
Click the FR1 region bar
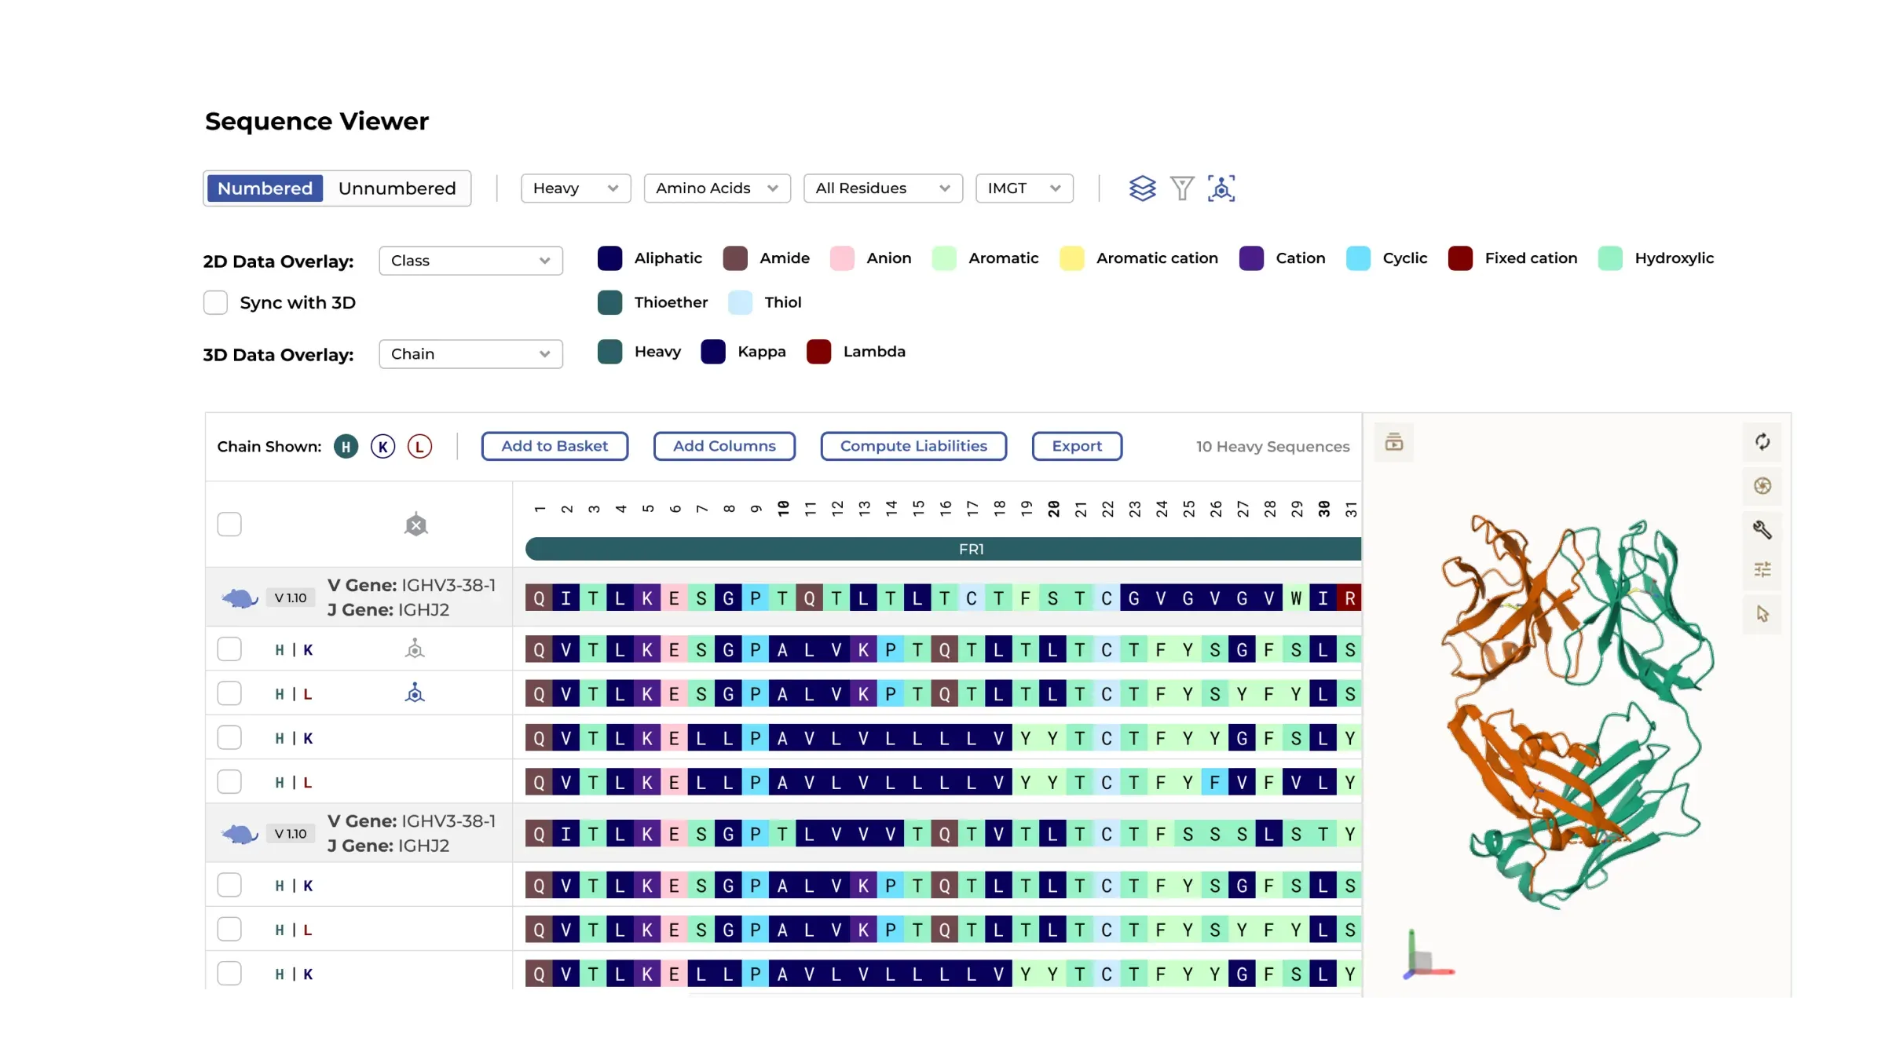tap(943, 549)
